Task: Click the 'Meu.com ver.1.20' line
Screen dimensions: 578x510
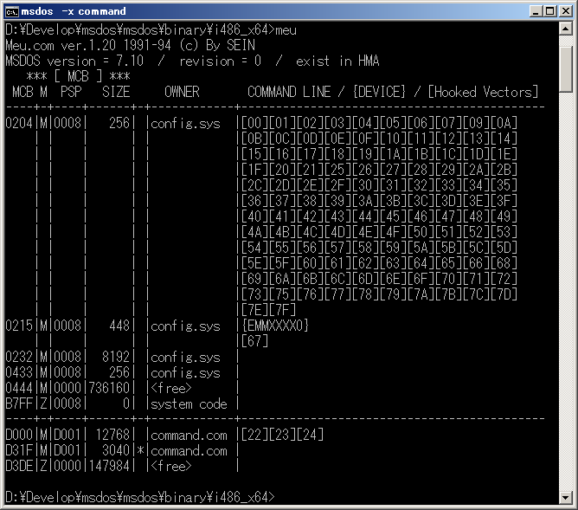Action: (130, 45)
